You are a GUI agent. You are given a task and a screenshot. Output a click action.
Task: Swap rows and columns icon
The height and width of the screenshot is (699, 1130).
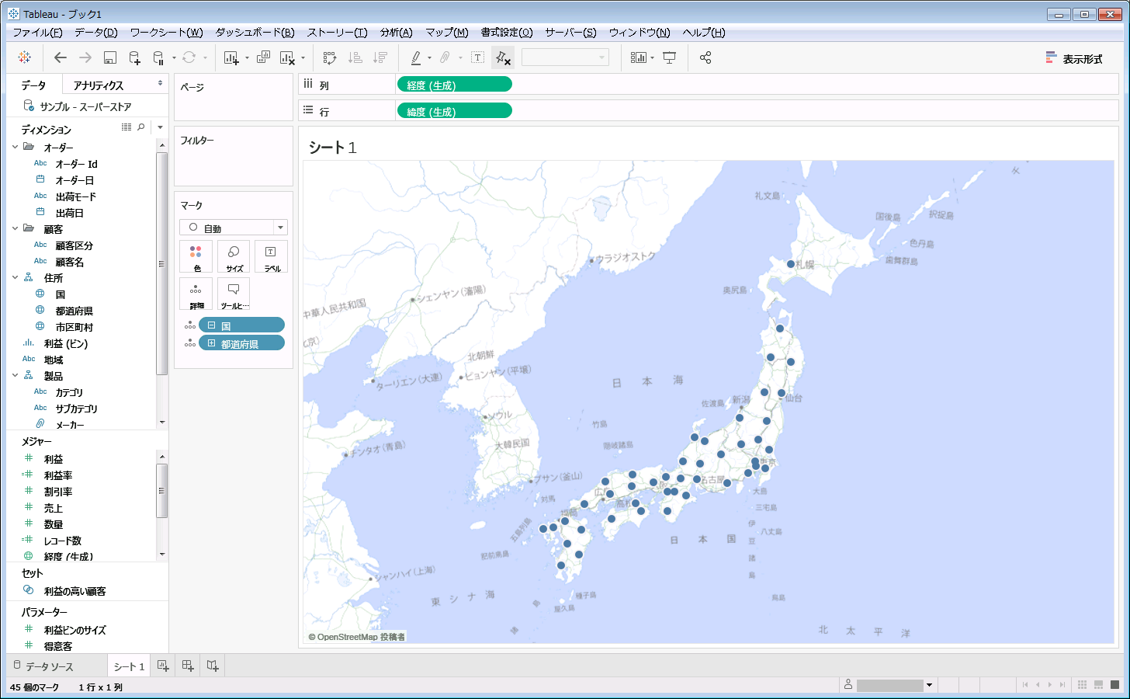tap(330, 57)
